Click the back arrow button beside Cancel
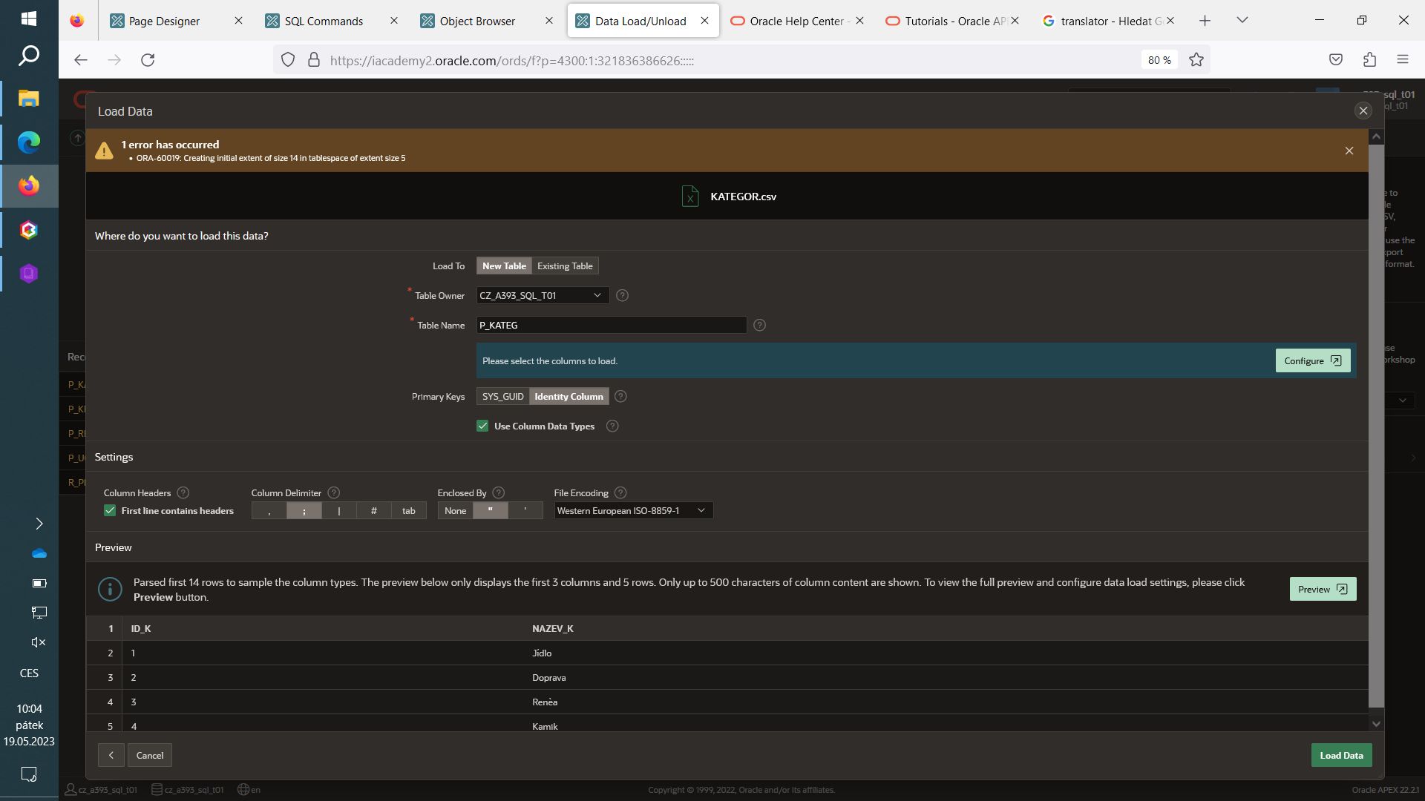This screenshot has width=1425, height=801. pyautogui.click(x=111, y=755)
